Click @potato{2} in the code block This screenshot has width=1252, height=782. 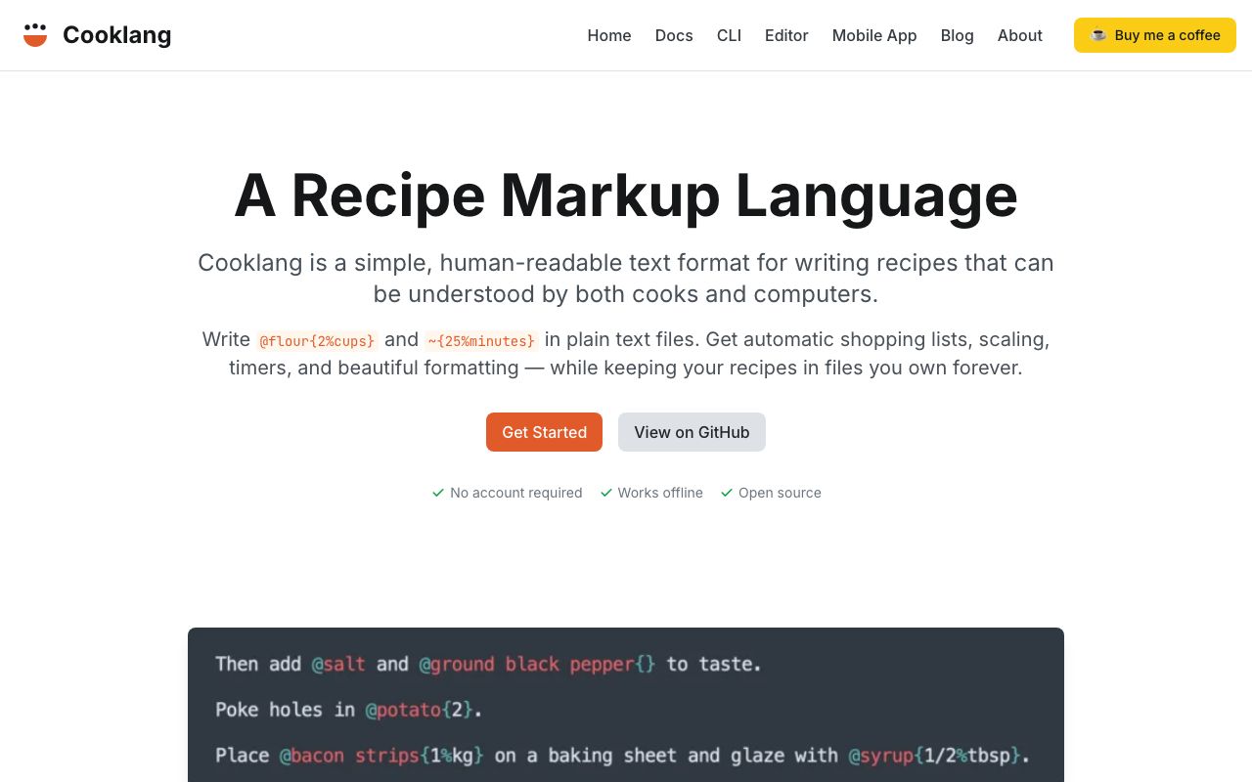click(420, 710)
